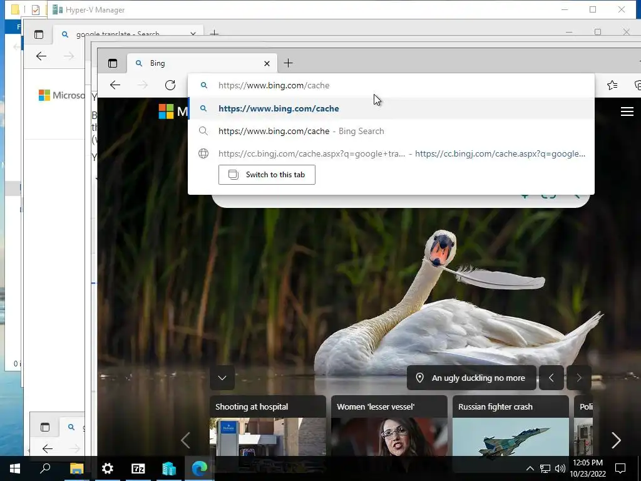Click tab actions icon in bottom-left Edge window
Viewport: 641px width, 481px height.
(45, 427)
